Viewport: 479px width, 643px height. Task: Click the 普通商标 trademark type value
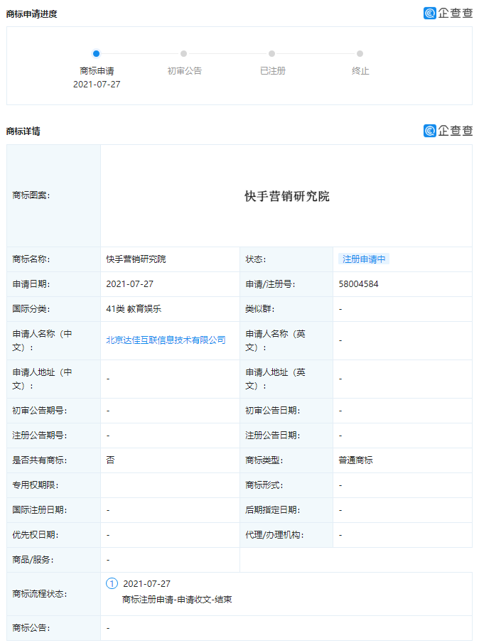[x=355, y=460]
